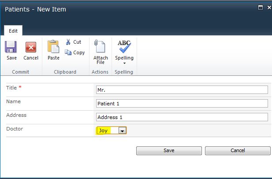Click the Address field label
Screen dimensions: 272x179
(16, 115)
